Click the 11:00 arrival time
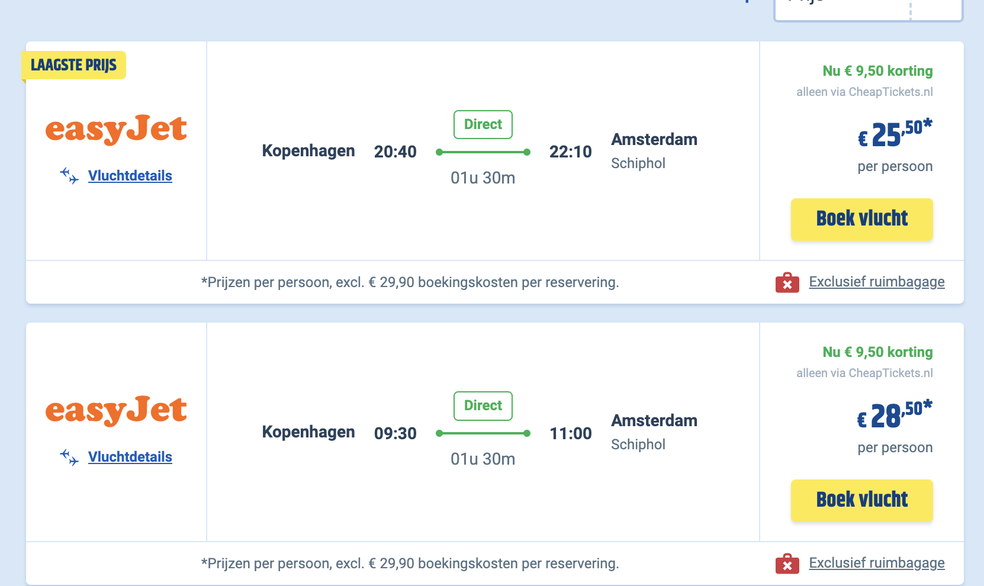 click(570, 434)
